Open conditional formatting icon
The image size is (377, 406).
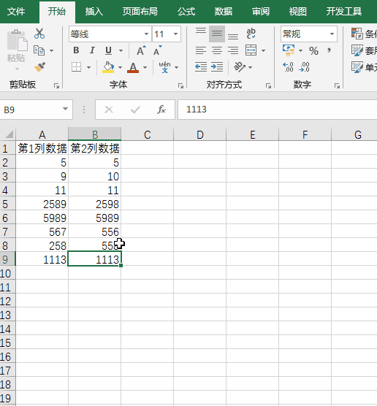coord(357,34)
